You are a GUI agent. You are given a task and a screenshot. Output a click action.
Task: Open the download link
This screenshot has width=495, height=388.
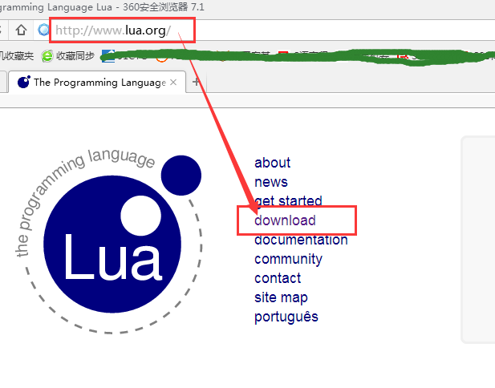(285, 220)
